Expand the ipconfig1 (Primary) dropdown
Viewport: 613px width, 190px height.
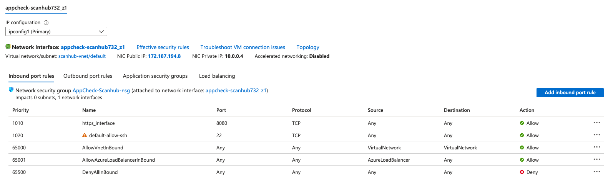tap(56, 31)
